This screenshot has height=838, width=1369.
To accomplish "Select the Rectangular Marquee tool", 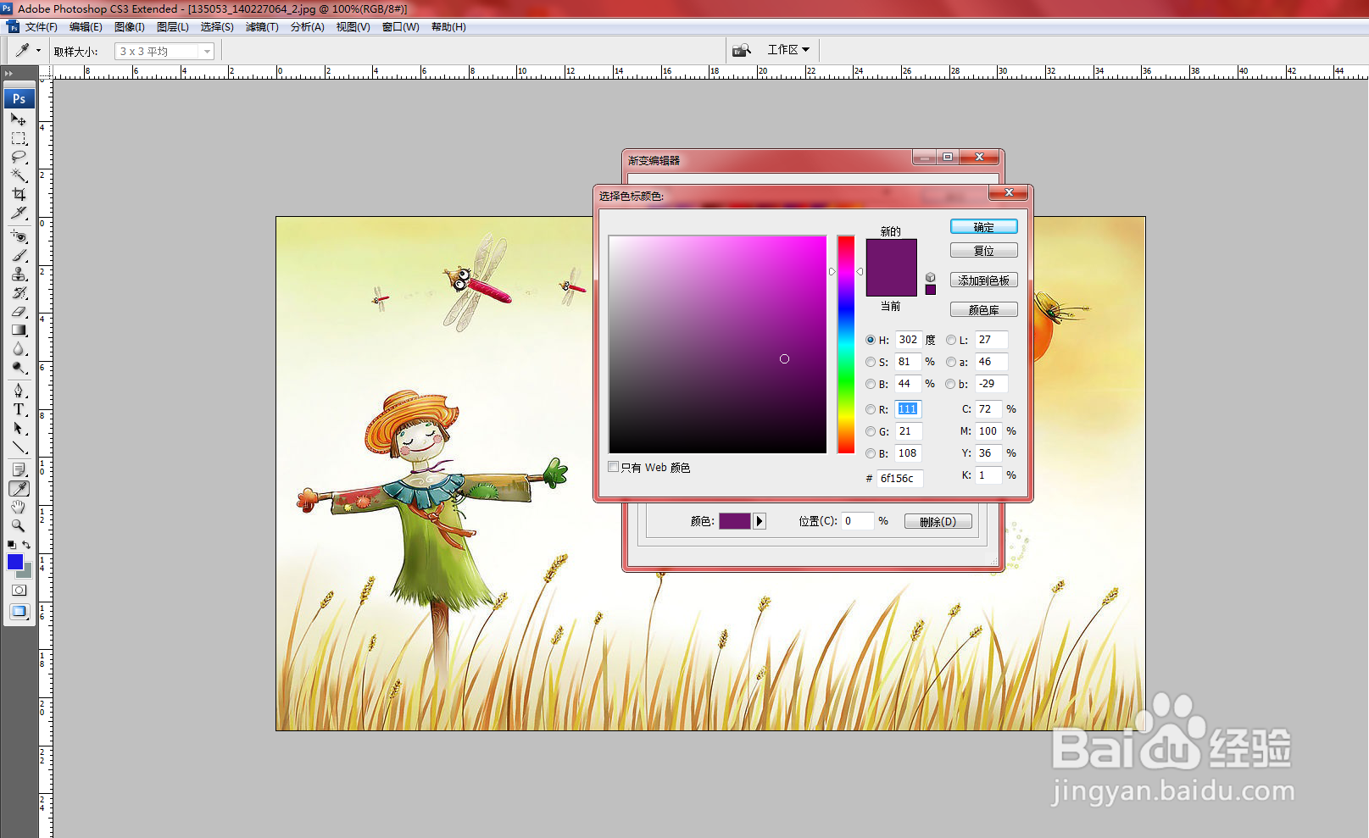I will click(x=19, y=138).
